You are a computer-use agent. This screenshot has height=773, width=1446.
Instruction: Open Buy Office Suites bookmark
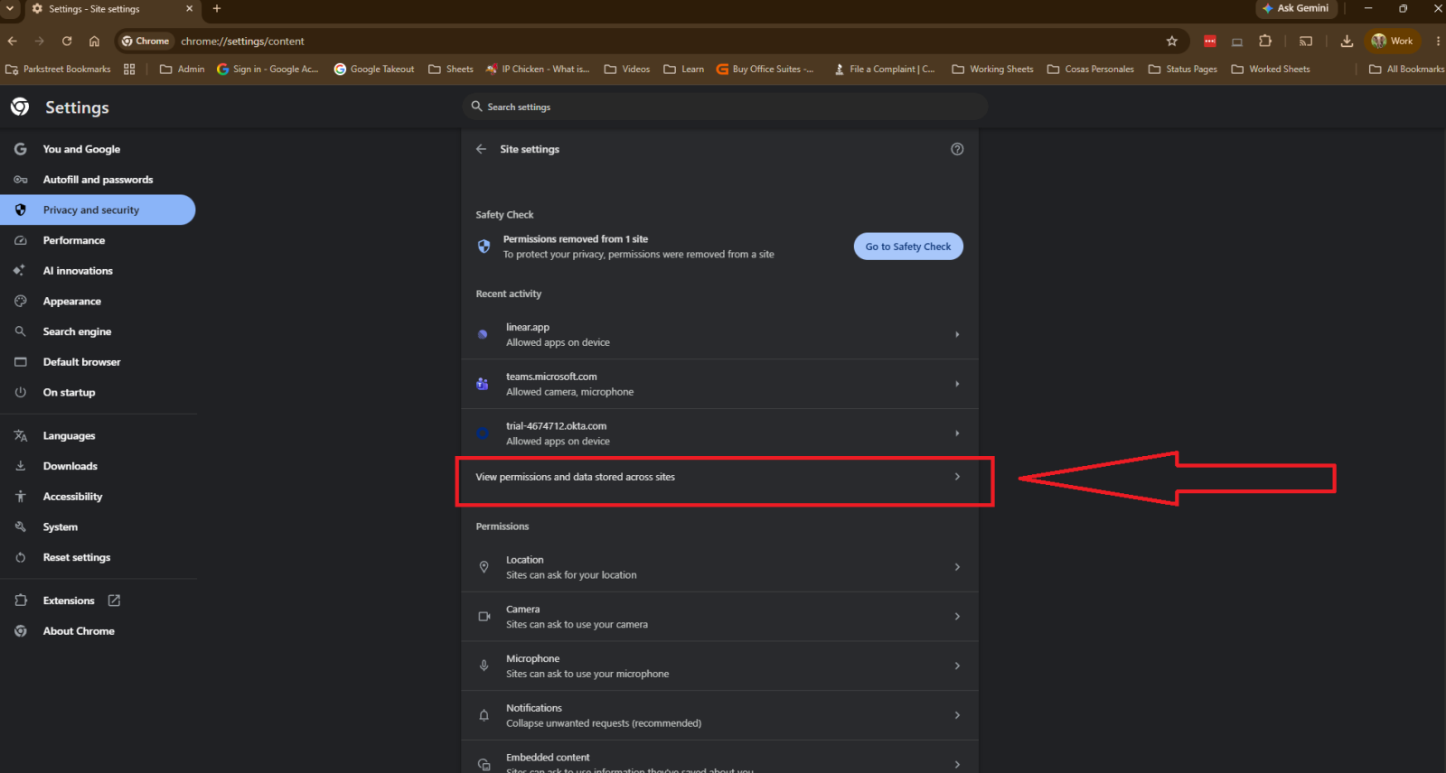coord(765,69)
